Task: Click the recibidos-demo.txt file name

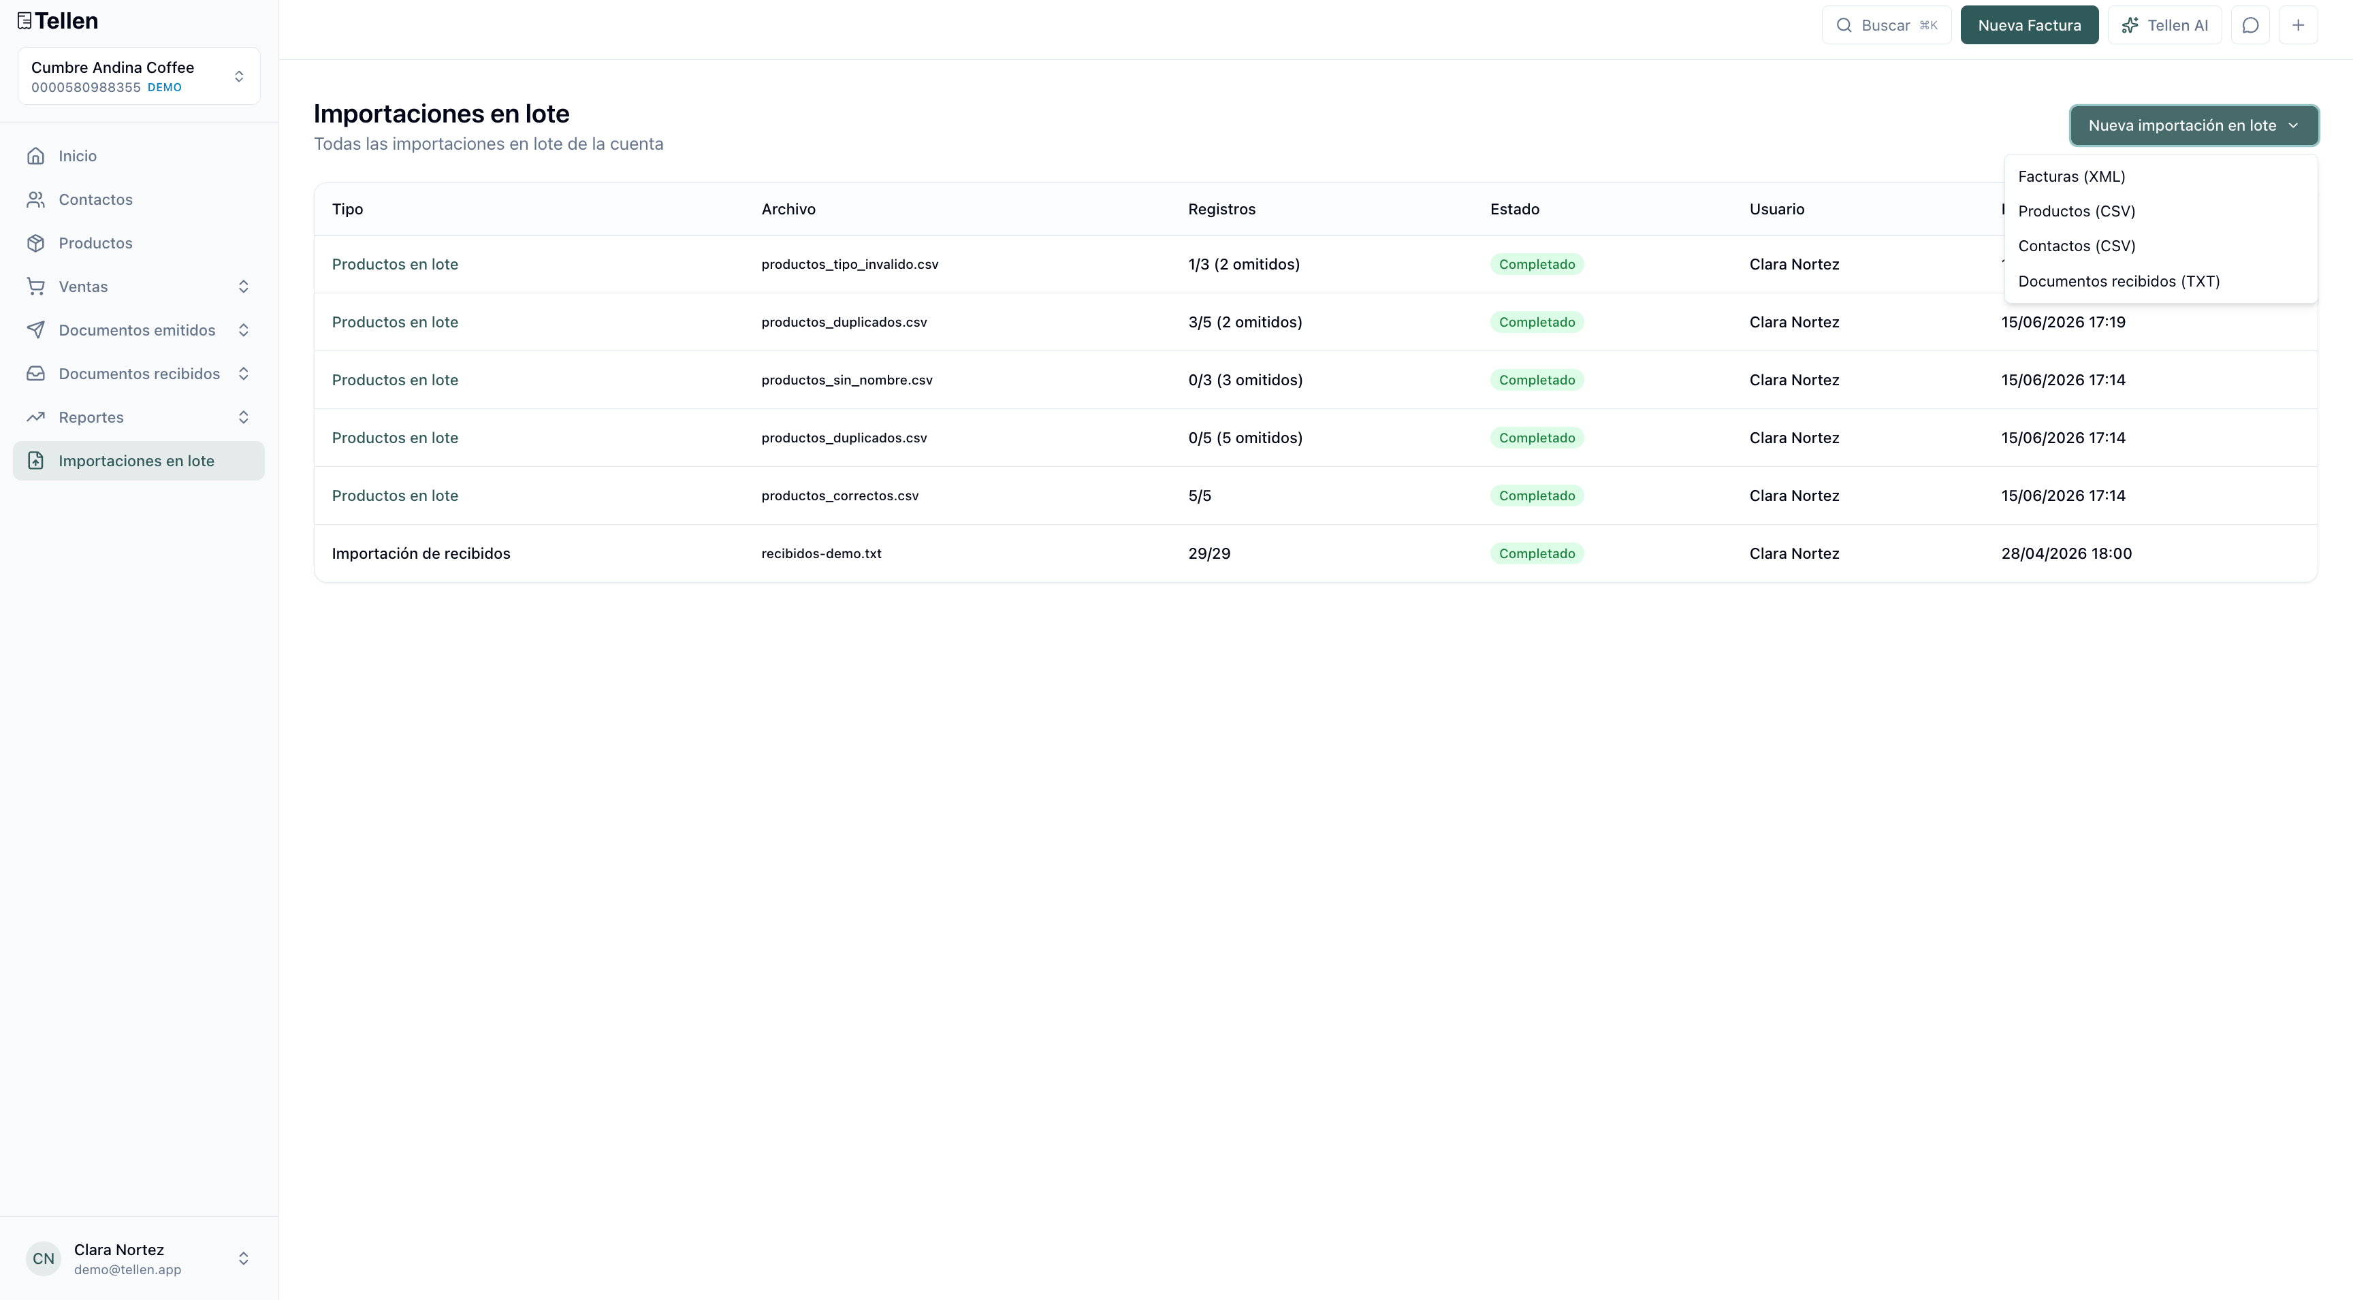Action: tap(821, 553)
